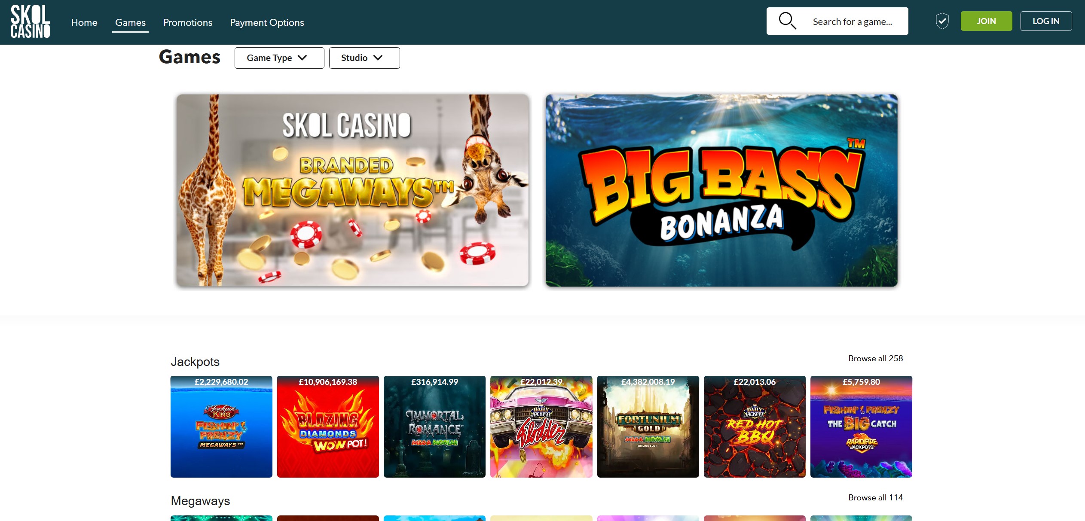This screenshot has height=521, width=1085.
Task: Open the Red Hot BBQ jackpot tile
Action: 754,427
